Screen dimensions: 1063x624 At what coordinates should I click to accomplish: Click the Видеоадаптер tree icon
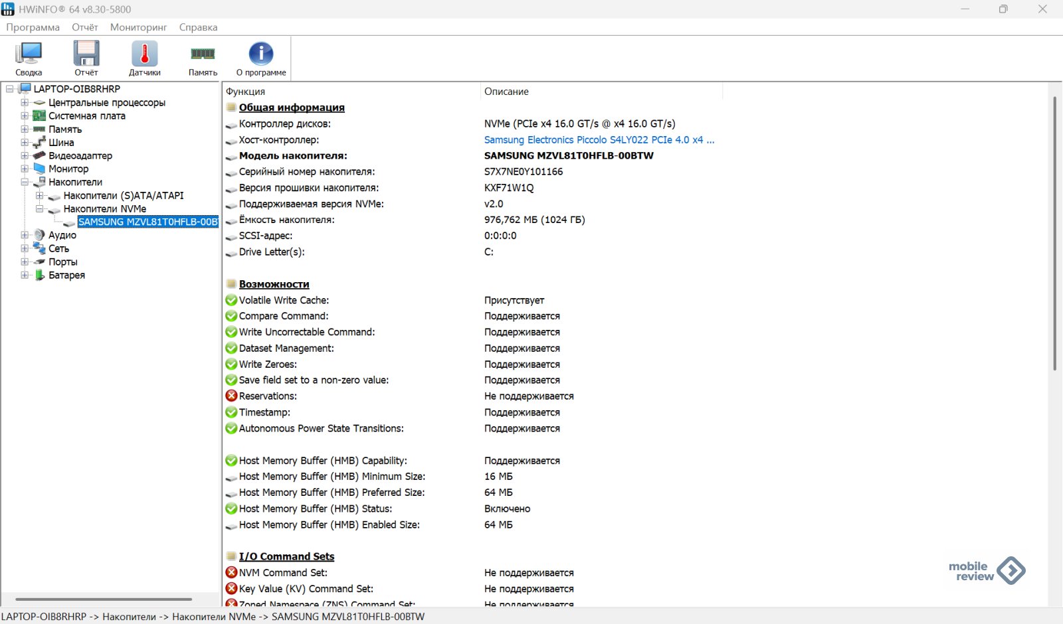[40, 155]
